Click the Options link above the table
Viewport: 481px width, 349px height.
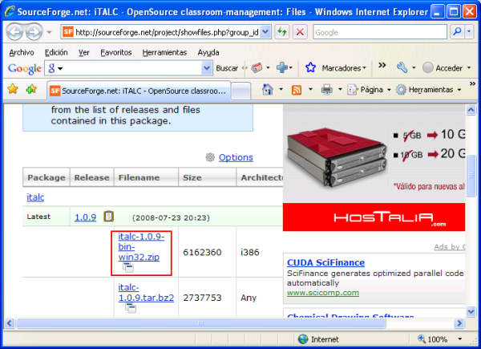[236, 157]
